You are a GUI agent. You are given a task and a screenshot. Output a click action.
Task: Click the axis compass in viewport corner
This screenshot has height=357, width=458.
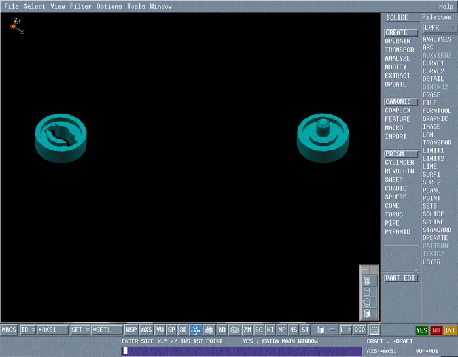click(x=14, y=26)
